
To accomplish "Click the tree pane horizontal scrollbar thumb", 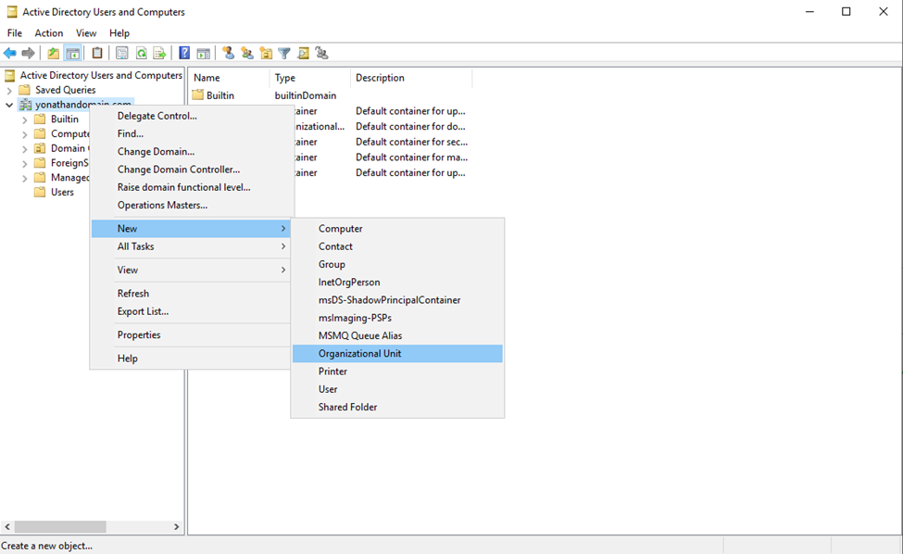I will pyautogui.click(x=60, y=526).
